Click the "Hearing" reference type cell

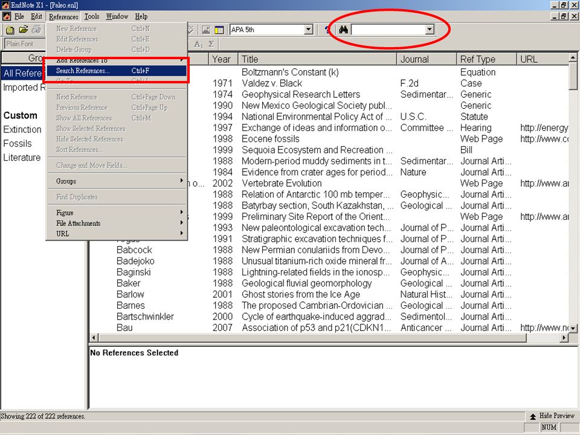click(475, 127)
